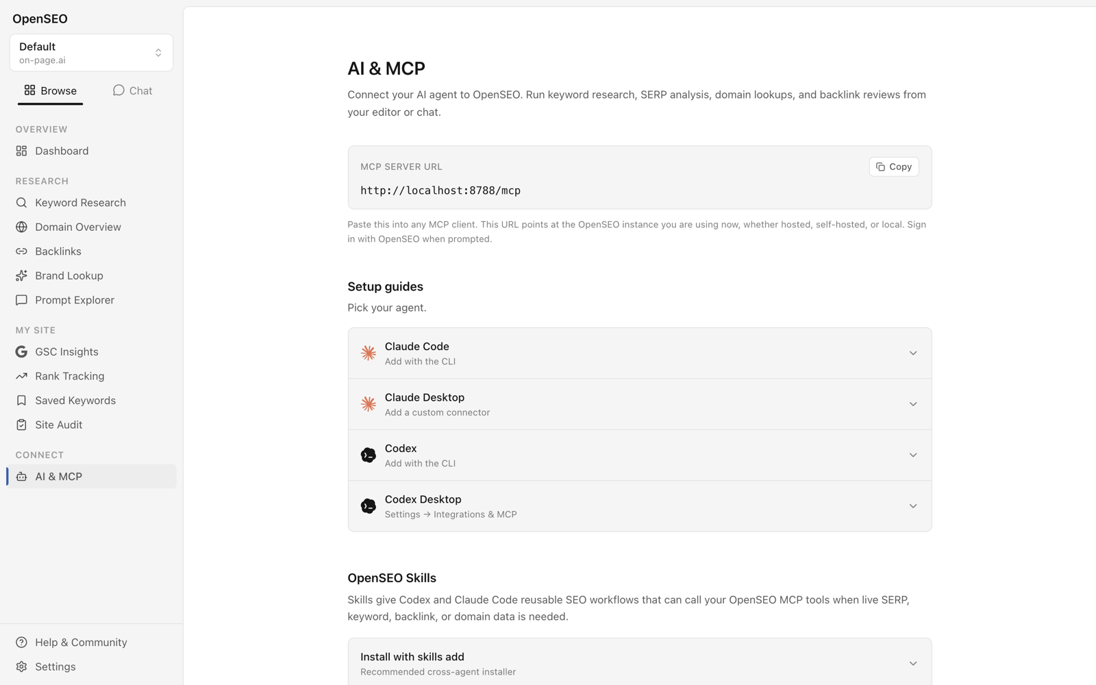The height and width of the screenshot is (685, 1096).
Task: Switch to the Chat tab
Action: pos(132,90)
